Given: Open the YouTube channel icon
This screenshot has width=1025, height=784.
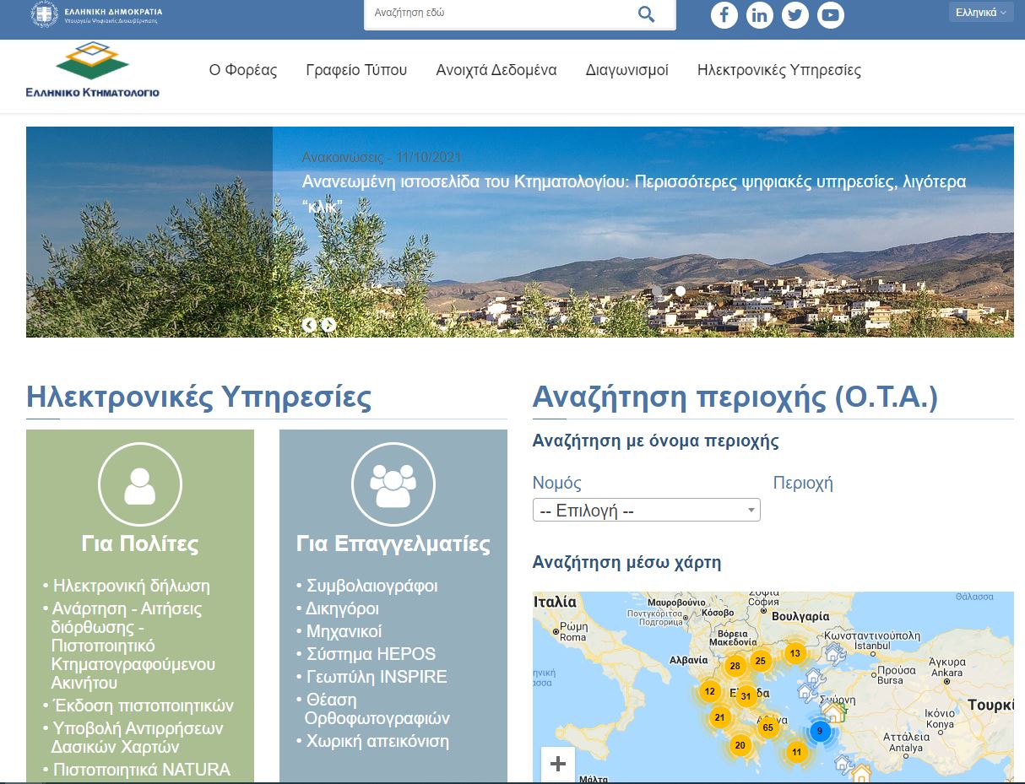Looking at the screenshot, I should coord(830,14).
